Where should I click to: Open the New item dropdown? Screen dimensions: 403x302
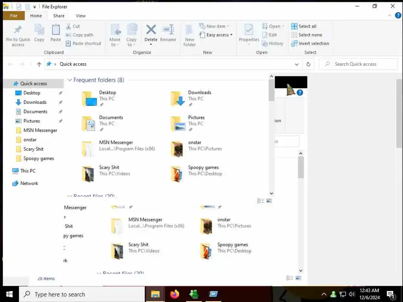[x=214, y=26]
